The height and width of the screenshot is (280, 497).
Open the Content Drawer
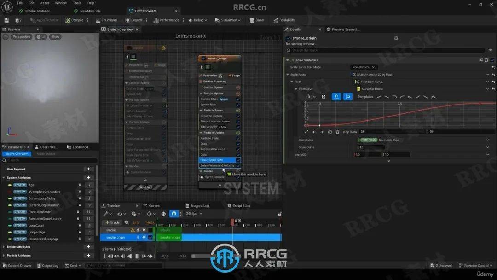click(17, 266)
